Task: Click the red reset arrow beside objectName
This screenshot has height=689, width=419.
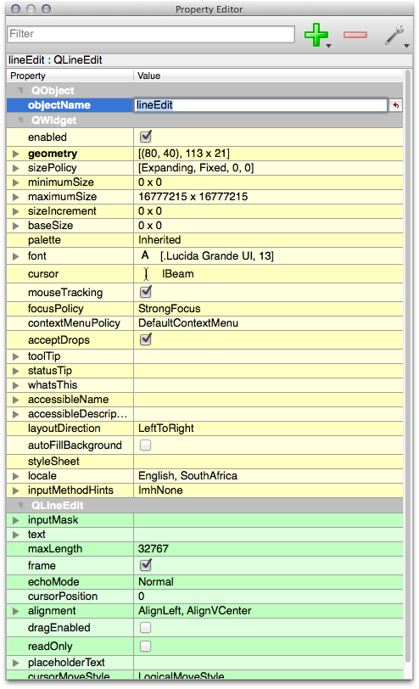Action: (x=396, y=105)
